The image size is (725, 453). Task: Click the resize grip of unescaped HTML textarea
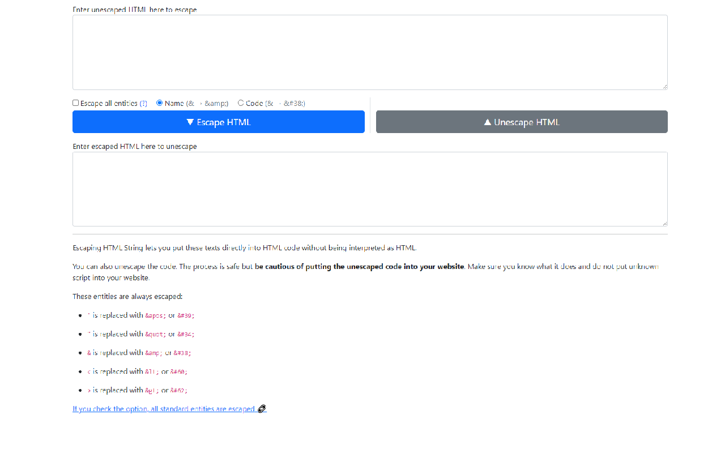[x=664, y=87]
